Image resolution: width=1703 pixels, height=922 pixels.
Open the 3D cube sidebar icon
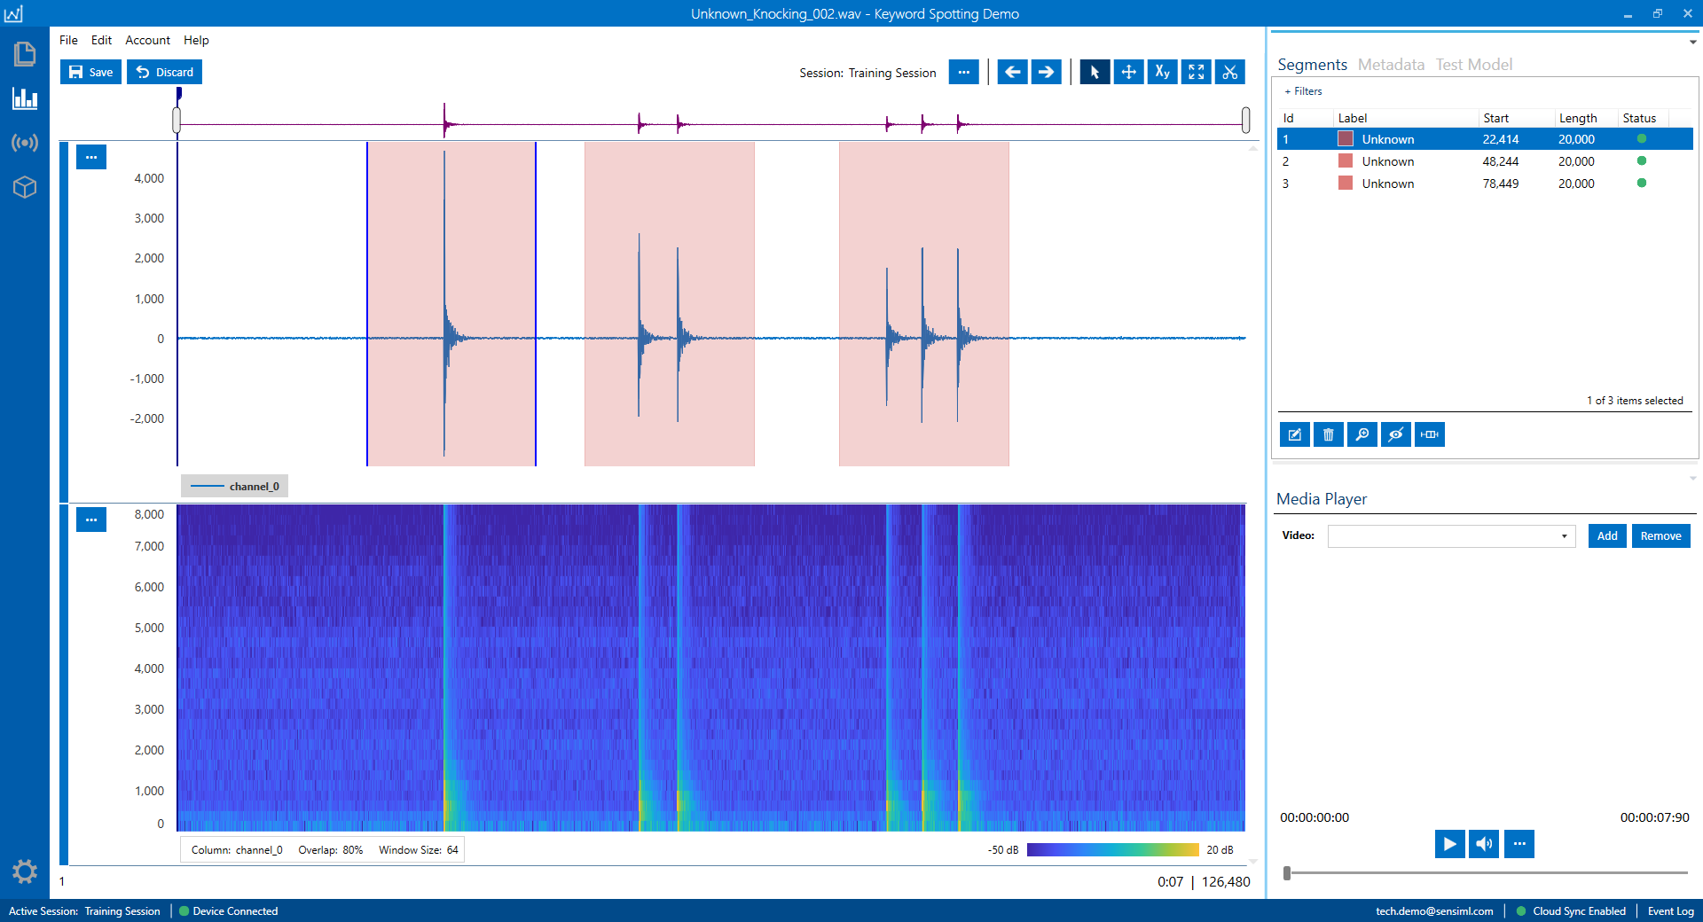25,187
